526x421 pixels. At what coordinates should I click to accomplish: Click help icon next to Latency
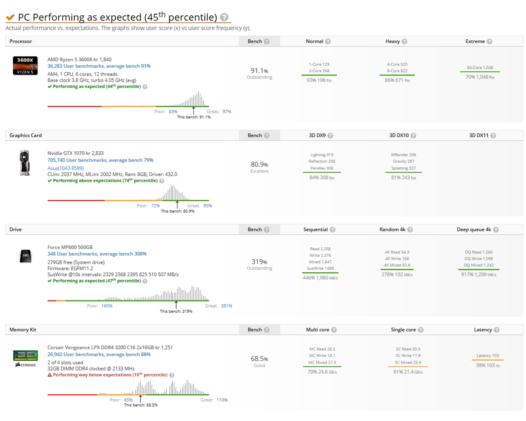coord(496,330)
